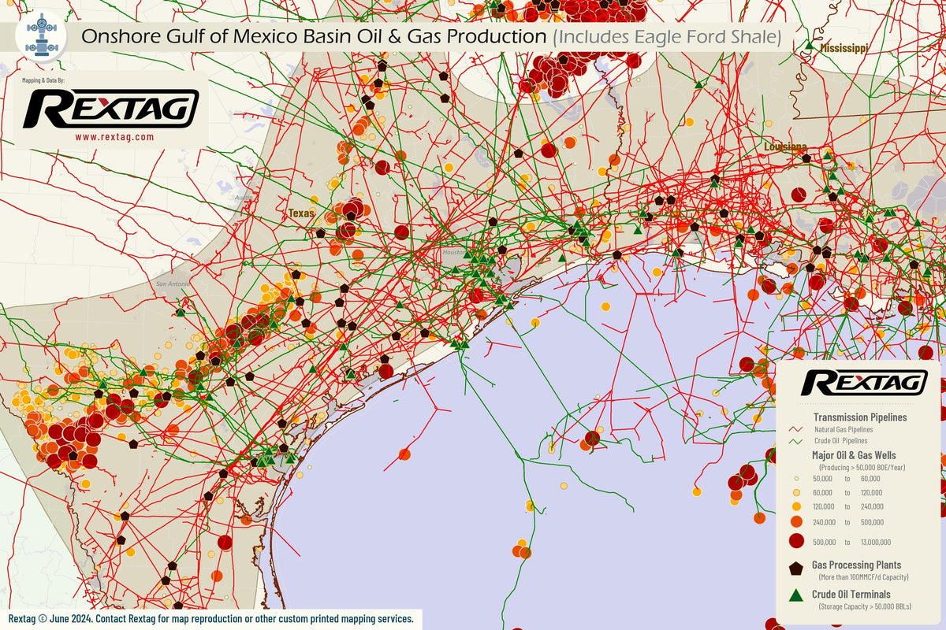
Task: Click the '240,000 to 500,000' range text
Action: click(x=848, y=522)
